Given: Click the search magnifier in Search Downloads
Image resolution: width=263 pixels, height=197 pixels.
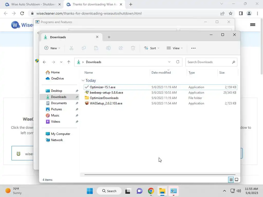Looking at the screenshot, I should coord(233,62).
